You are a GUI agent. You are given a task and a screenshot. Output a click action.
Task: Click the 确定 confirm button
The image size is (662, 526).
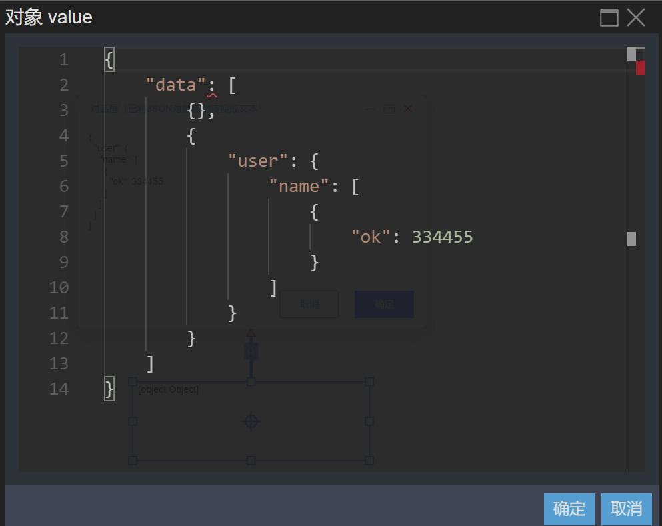[x=569, y=509]
